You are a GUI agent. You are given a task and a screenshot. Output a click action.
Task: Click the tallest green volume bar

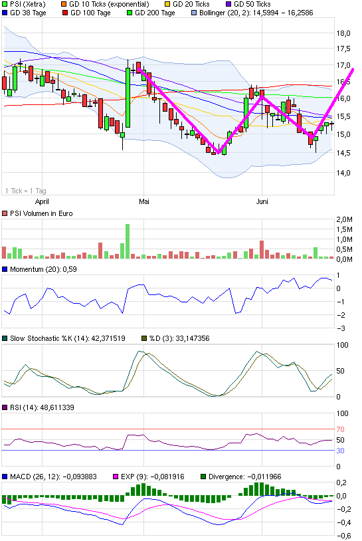pyautogui.click(x=128, y=241)
